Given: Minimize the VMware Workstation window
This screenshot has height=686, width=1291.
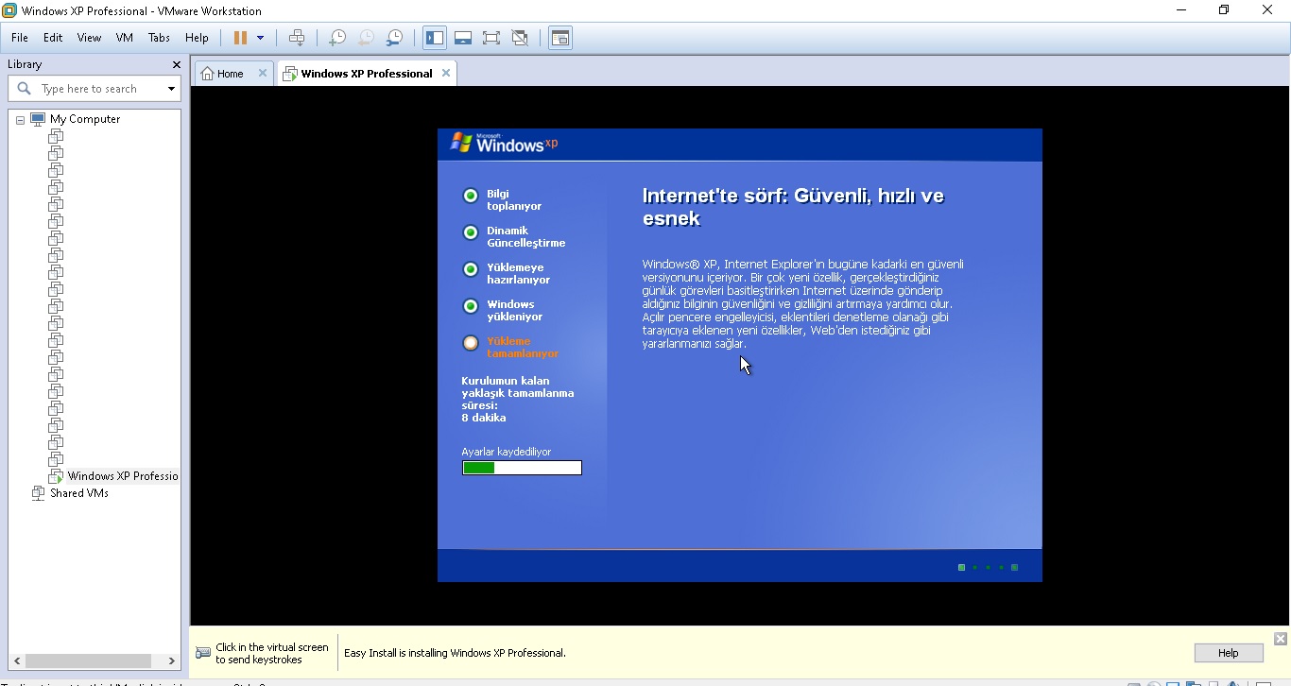Looking at the screenshot, I should click(x=1181, y=10).
